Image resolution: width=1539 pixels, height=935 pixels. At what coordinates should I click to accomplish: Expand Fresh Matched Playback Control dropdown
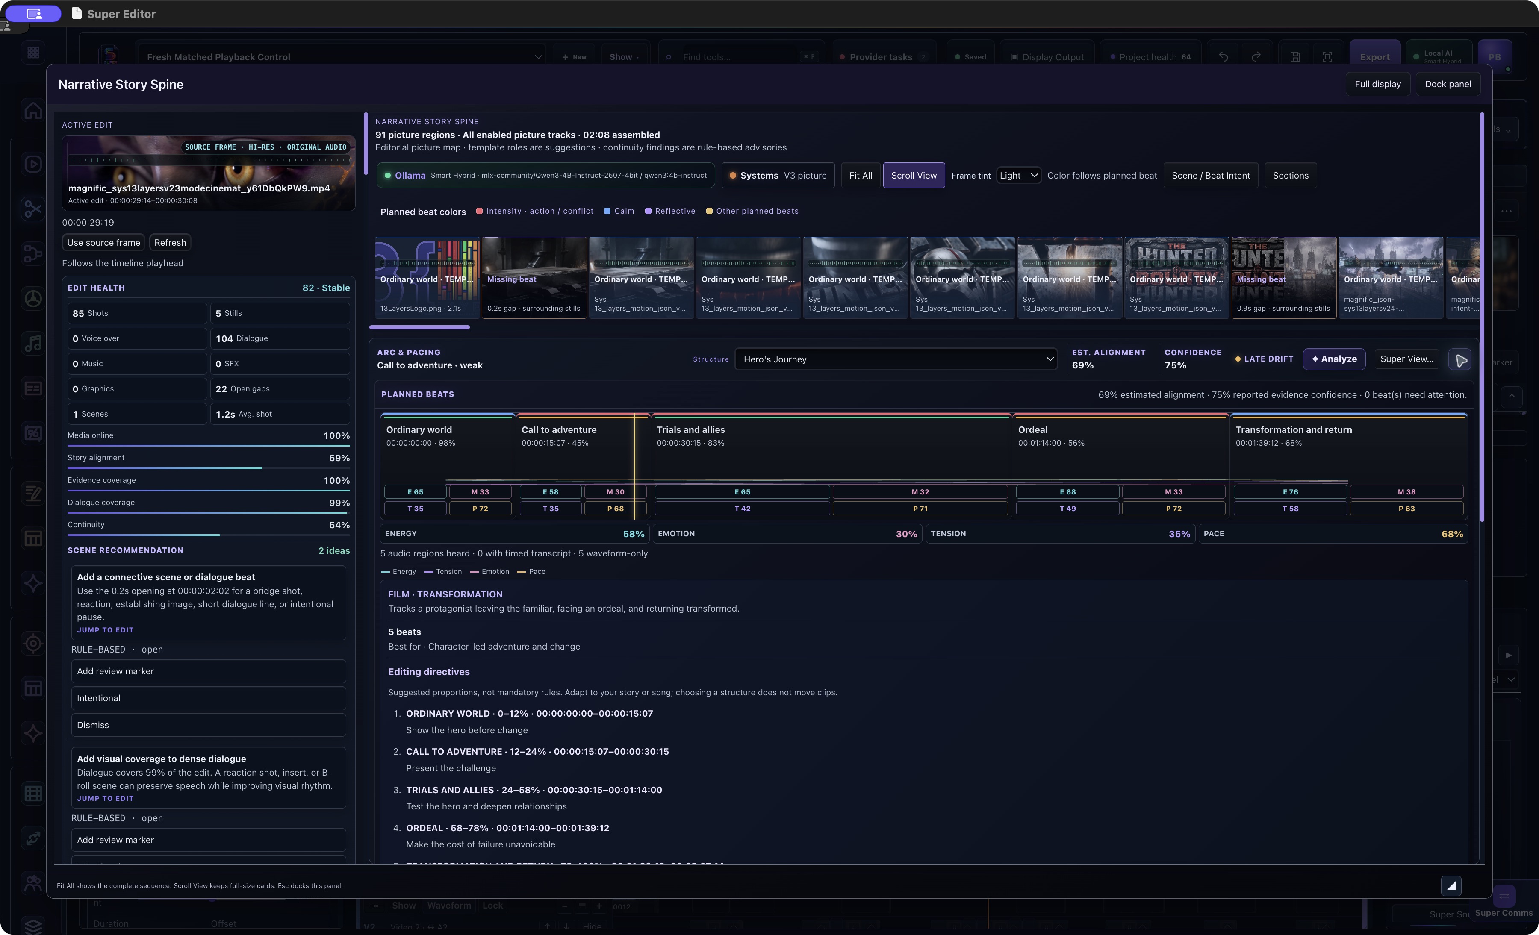[x=342, y=57]
